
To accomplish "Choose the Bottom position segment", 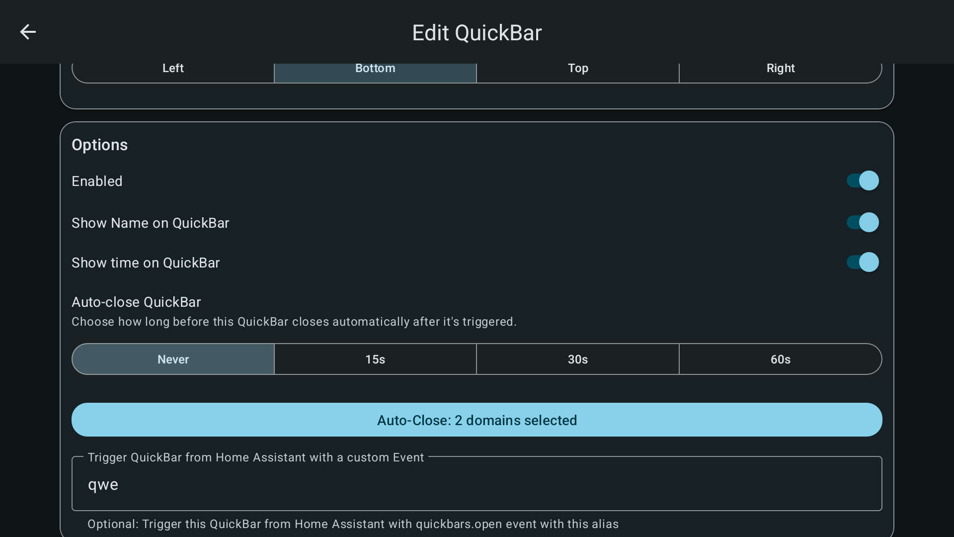I will click(x=375, y=70).
